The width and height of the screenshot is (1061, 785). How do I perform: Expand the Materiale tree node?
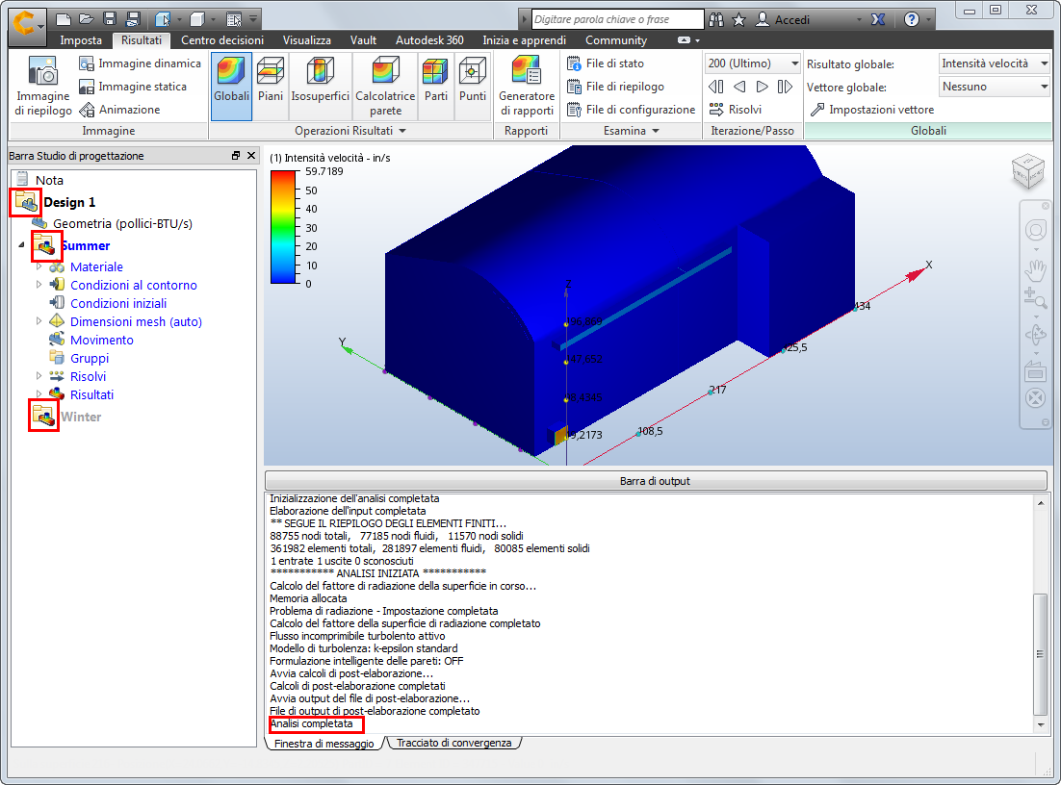pos(39,267)
